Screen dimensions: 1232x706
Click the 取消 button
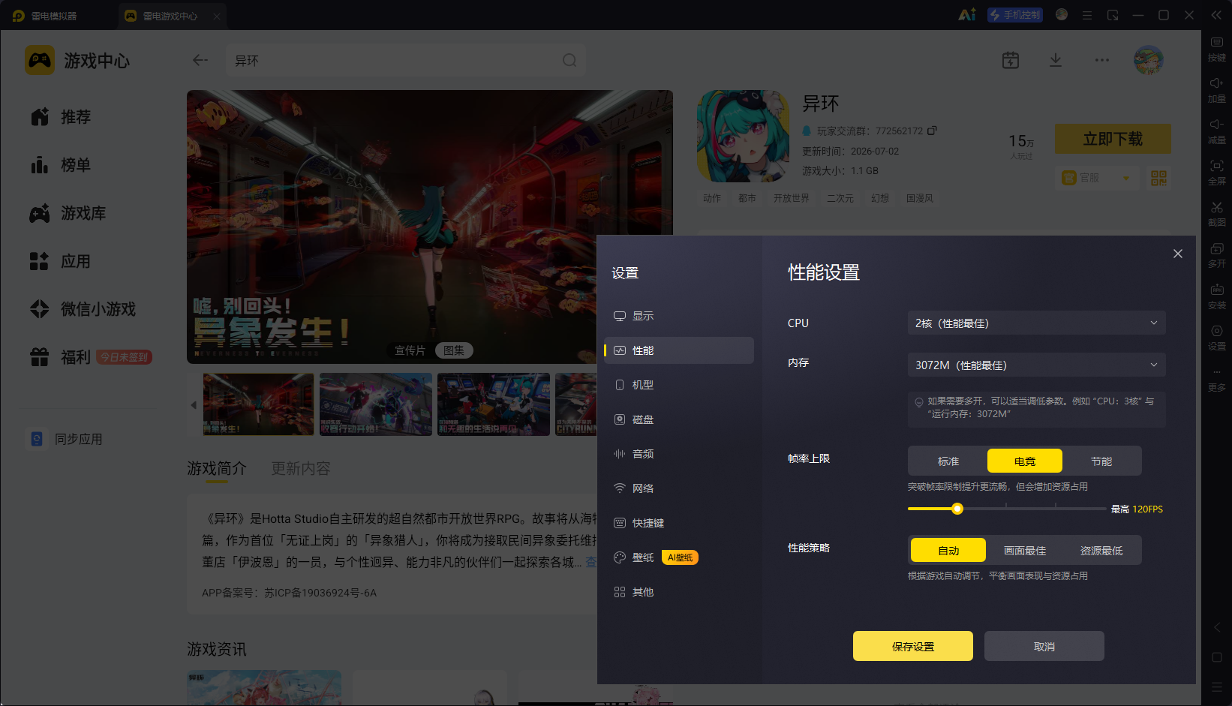(1044, 646)
